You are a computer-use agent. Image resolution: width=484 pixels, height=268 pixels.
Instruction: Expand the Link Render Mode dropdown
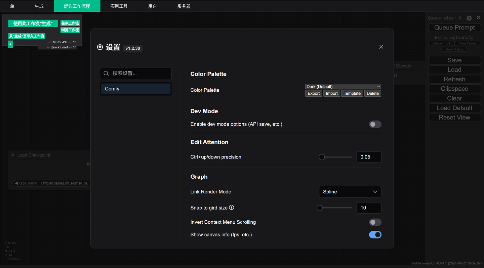pyautogui.click(x=350, y=192)
